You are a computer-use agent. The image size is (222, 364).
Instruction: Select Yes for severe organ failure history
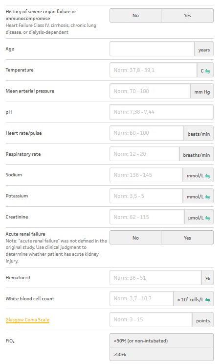[x=187, y=16]
